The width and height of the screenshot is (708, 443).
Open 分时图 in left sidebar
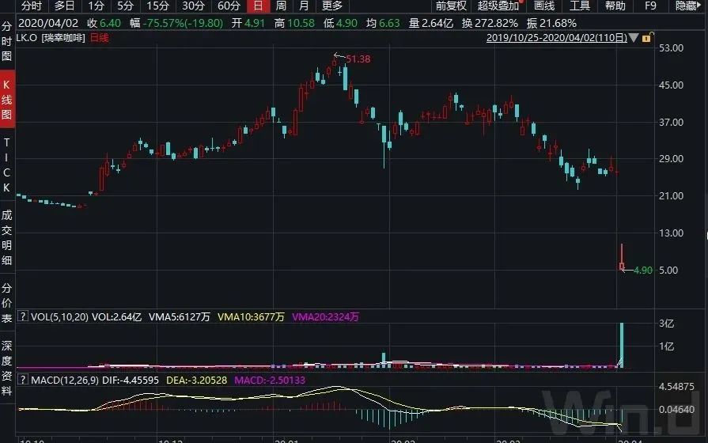click(7, 41)
